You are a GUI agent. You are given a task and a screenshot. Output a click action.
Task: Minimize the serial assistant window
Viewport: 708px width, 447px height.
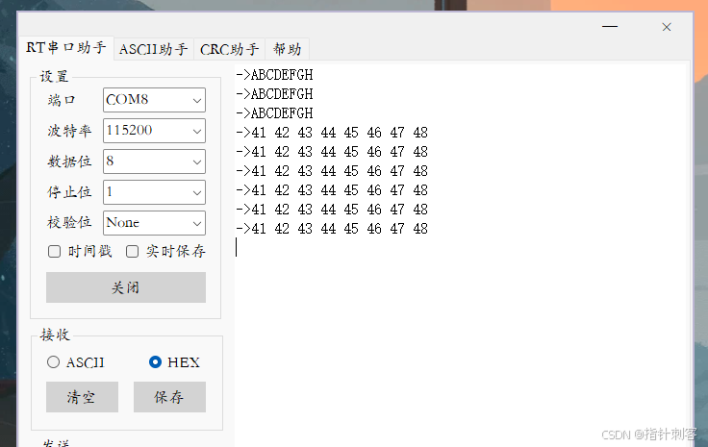(x=610, y=27)
